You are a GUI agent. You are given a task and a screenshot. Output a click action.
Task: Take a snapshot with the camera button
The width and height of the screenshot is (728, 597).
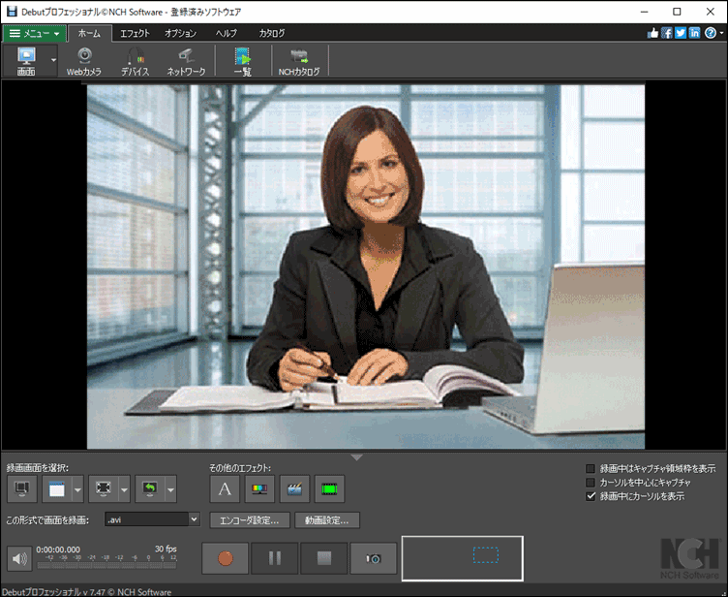[x=374, y=558]
